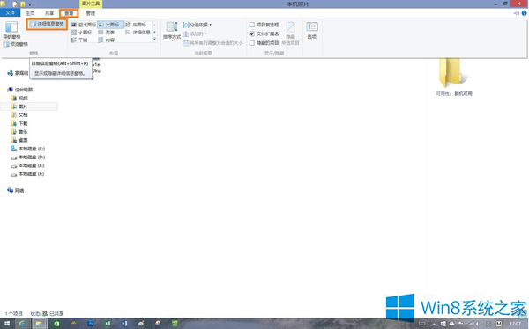The width and height of the screenshot is (529, 329).
Task: Select 小图标 small icons layout
Action: click(x=82, y=33)
